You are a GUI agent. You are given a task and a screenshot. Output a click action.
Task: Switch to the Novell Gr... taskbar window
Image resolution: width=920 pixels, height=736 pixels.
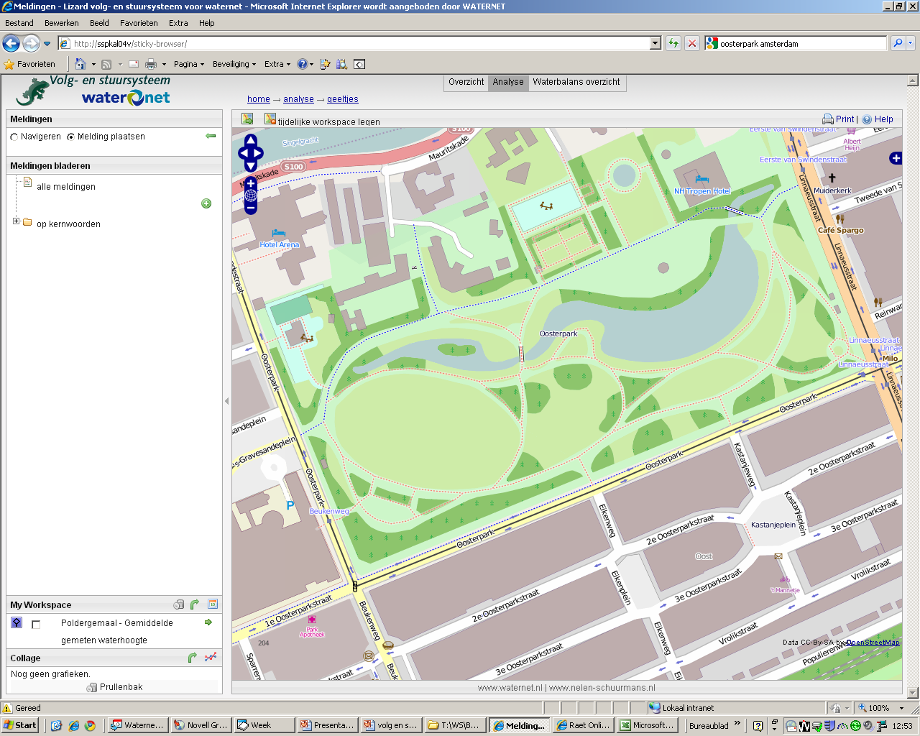[x=201, y=725]
